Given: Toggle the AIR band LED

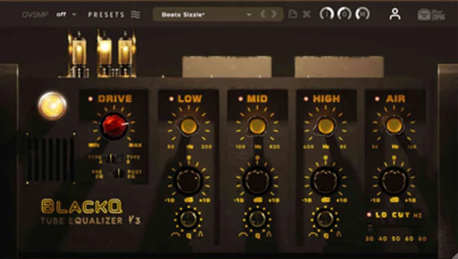Looking at the screenshot, I should tap(377, 99).
